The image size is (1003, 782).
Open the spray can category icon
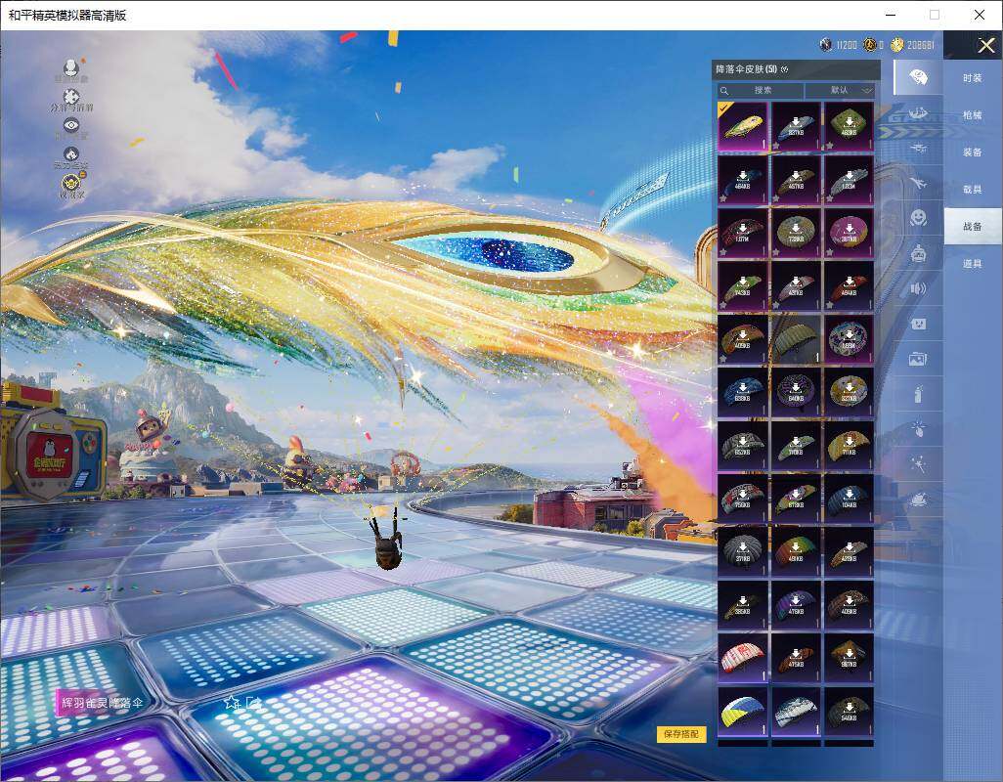[x=918, y=393]
